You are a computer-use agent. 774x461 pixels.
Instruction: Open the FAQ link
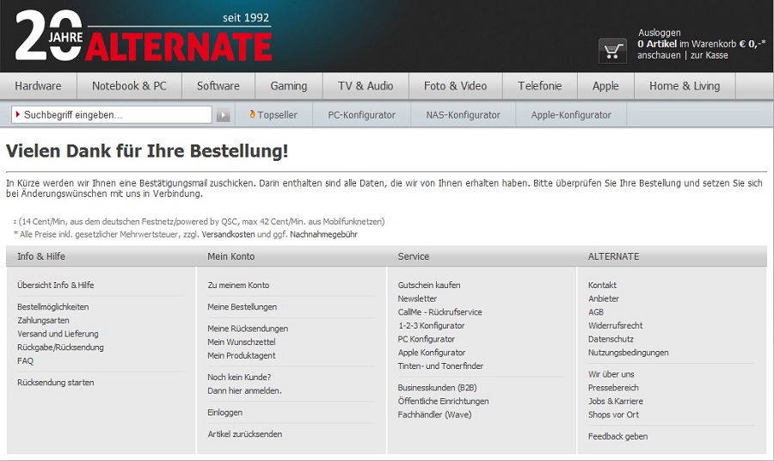point(25,361)
